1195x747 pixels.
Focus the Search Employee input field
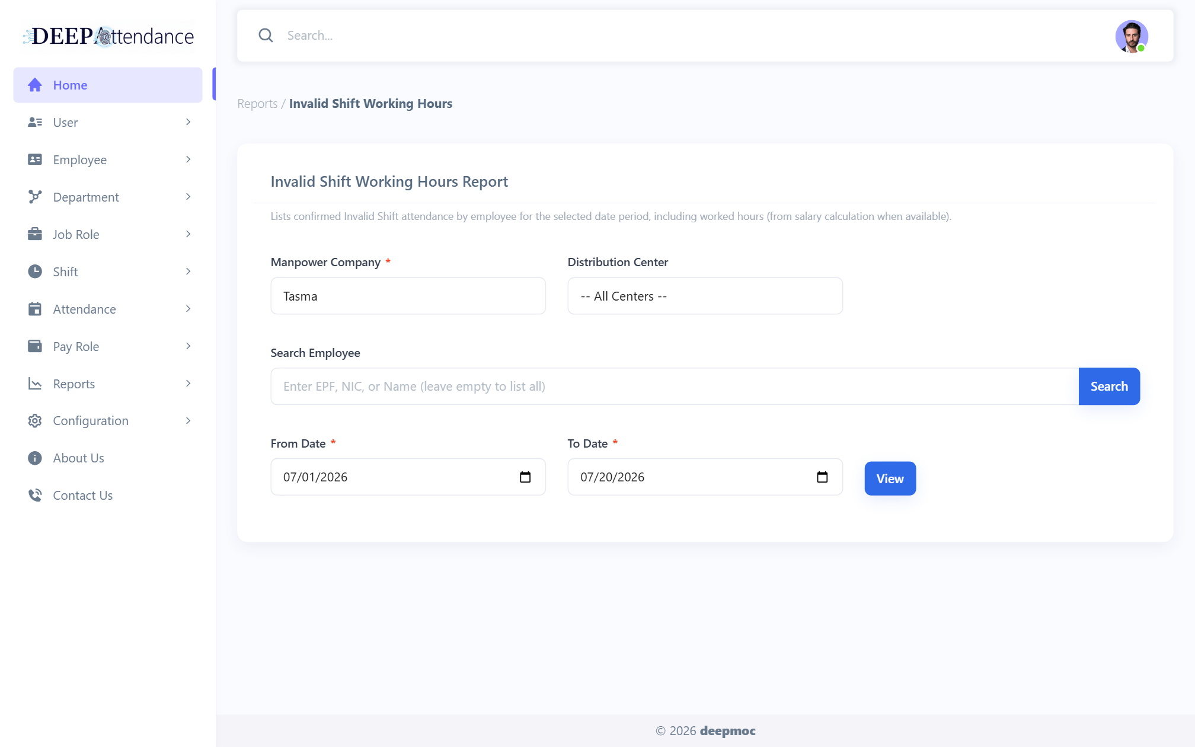675,387
